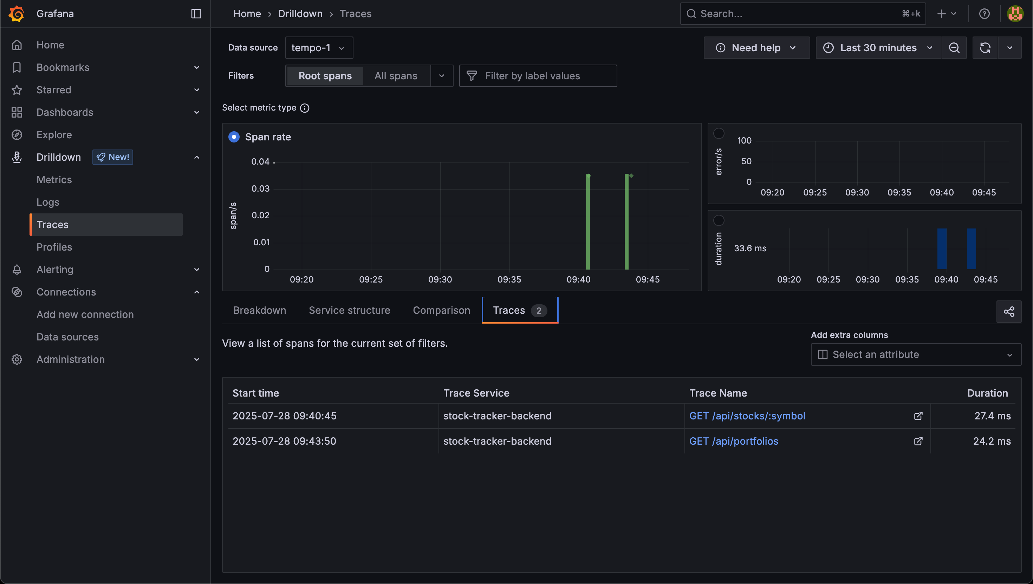Open the GET /api/stocks/:symbol trace link
Screen dimensions: 1033x584
(x=747, y=416)
